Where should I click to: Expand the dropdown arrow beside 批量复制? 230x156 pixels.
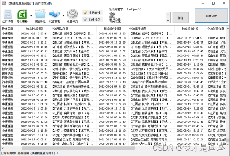(64, 16)
